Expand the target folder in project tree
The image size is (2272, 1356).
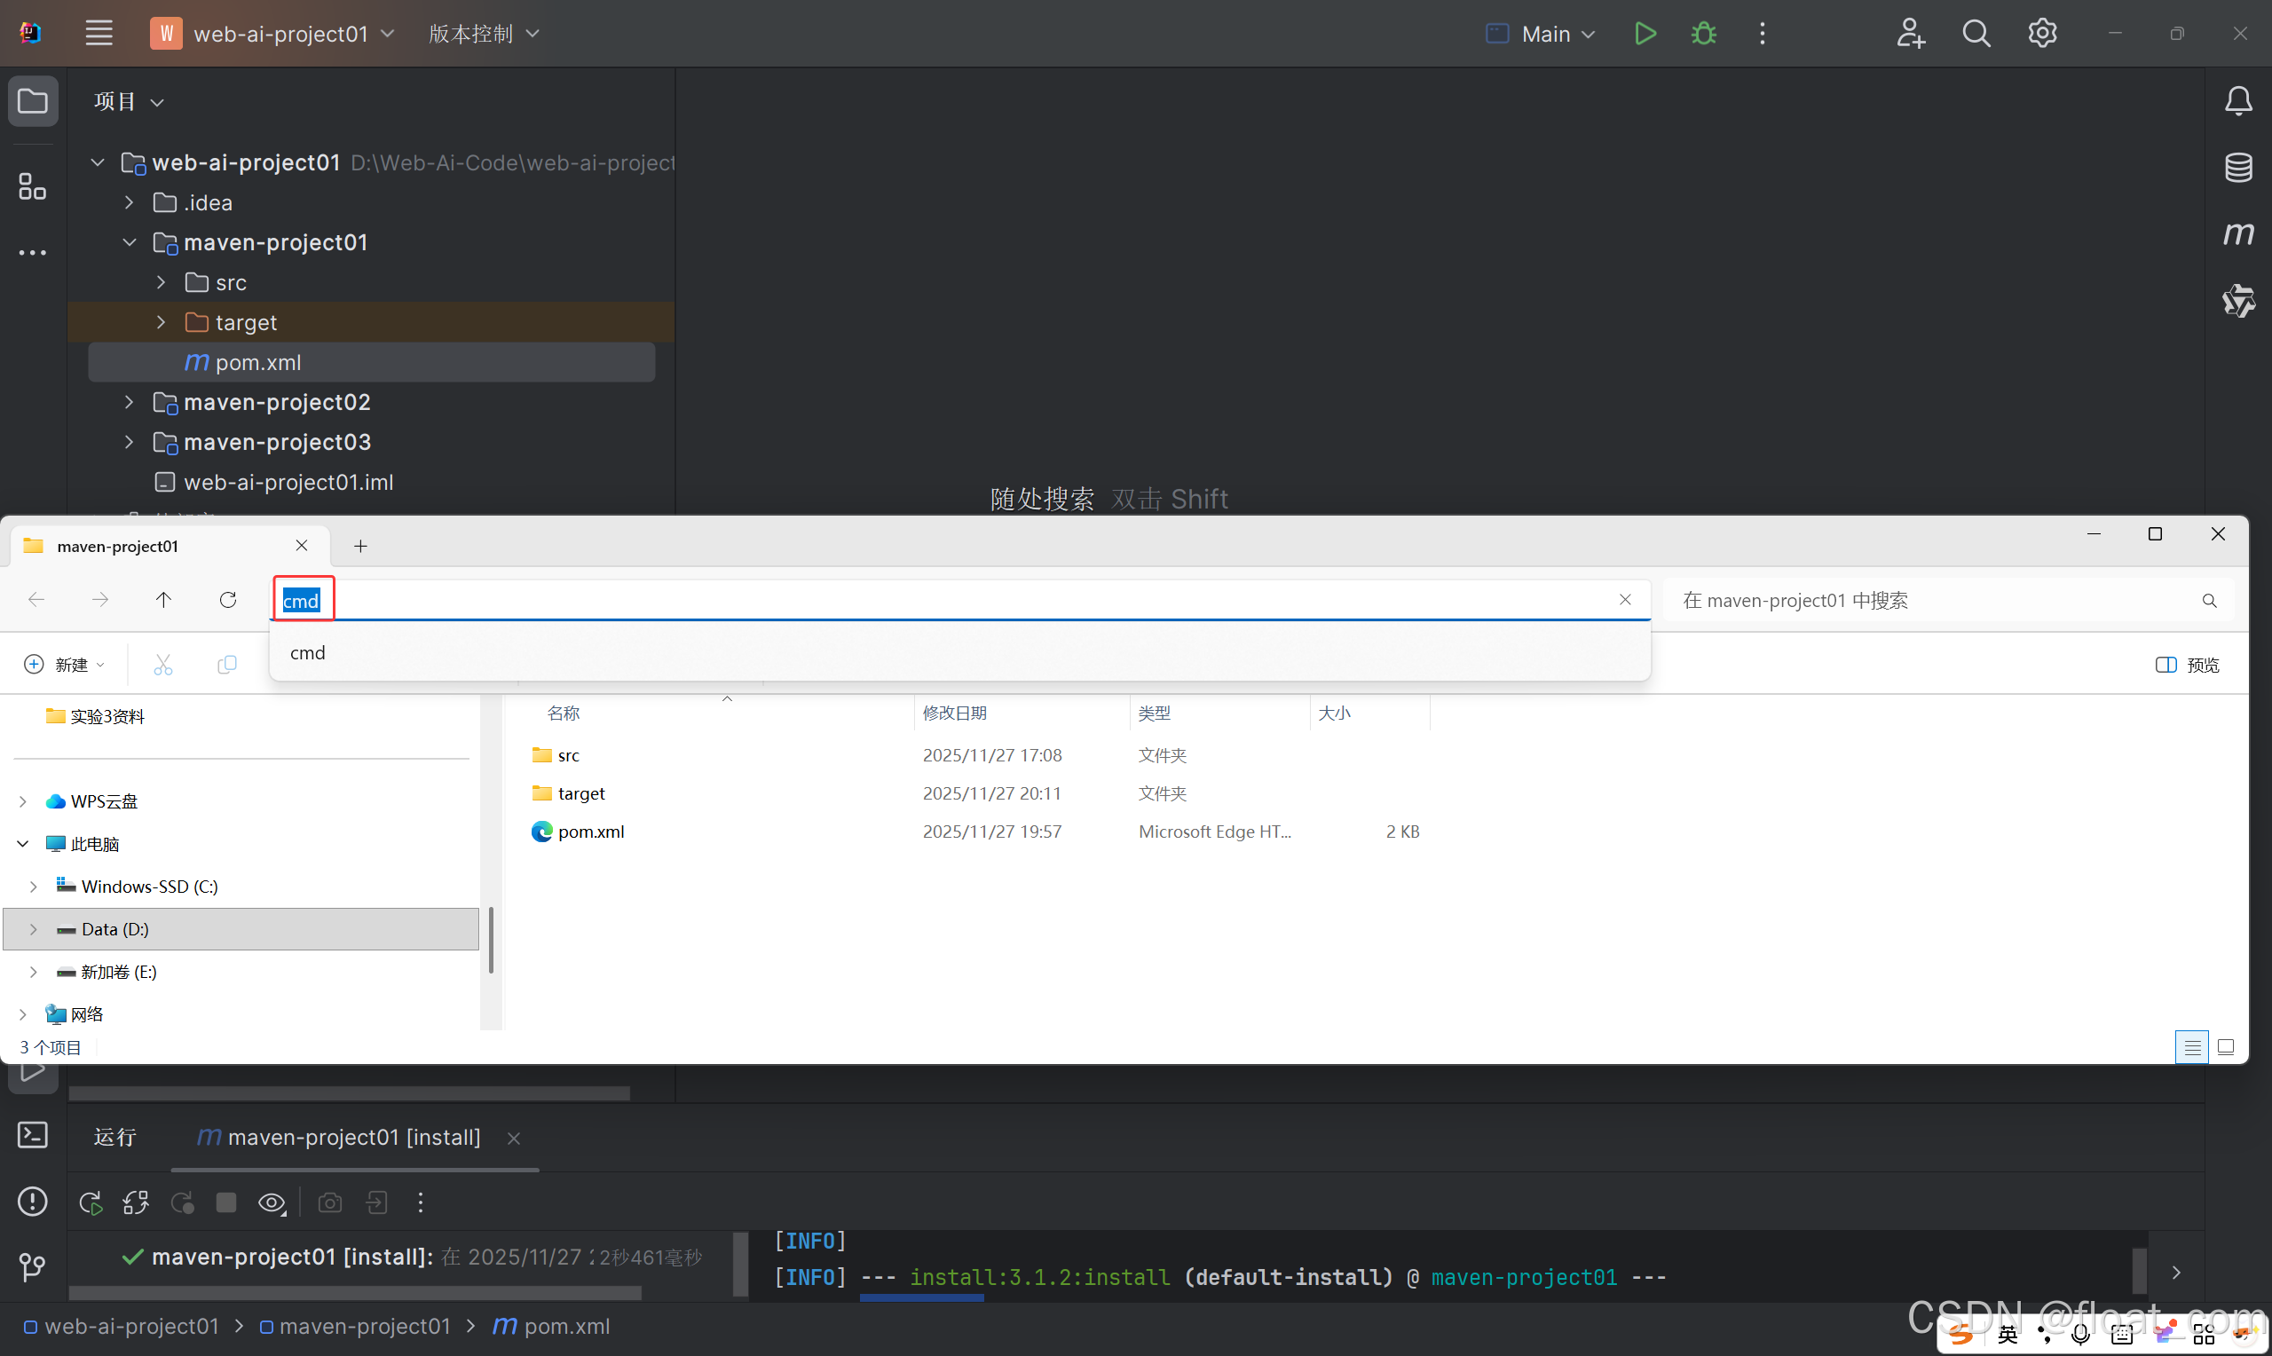pyautogui.click(x=161, y=322)
